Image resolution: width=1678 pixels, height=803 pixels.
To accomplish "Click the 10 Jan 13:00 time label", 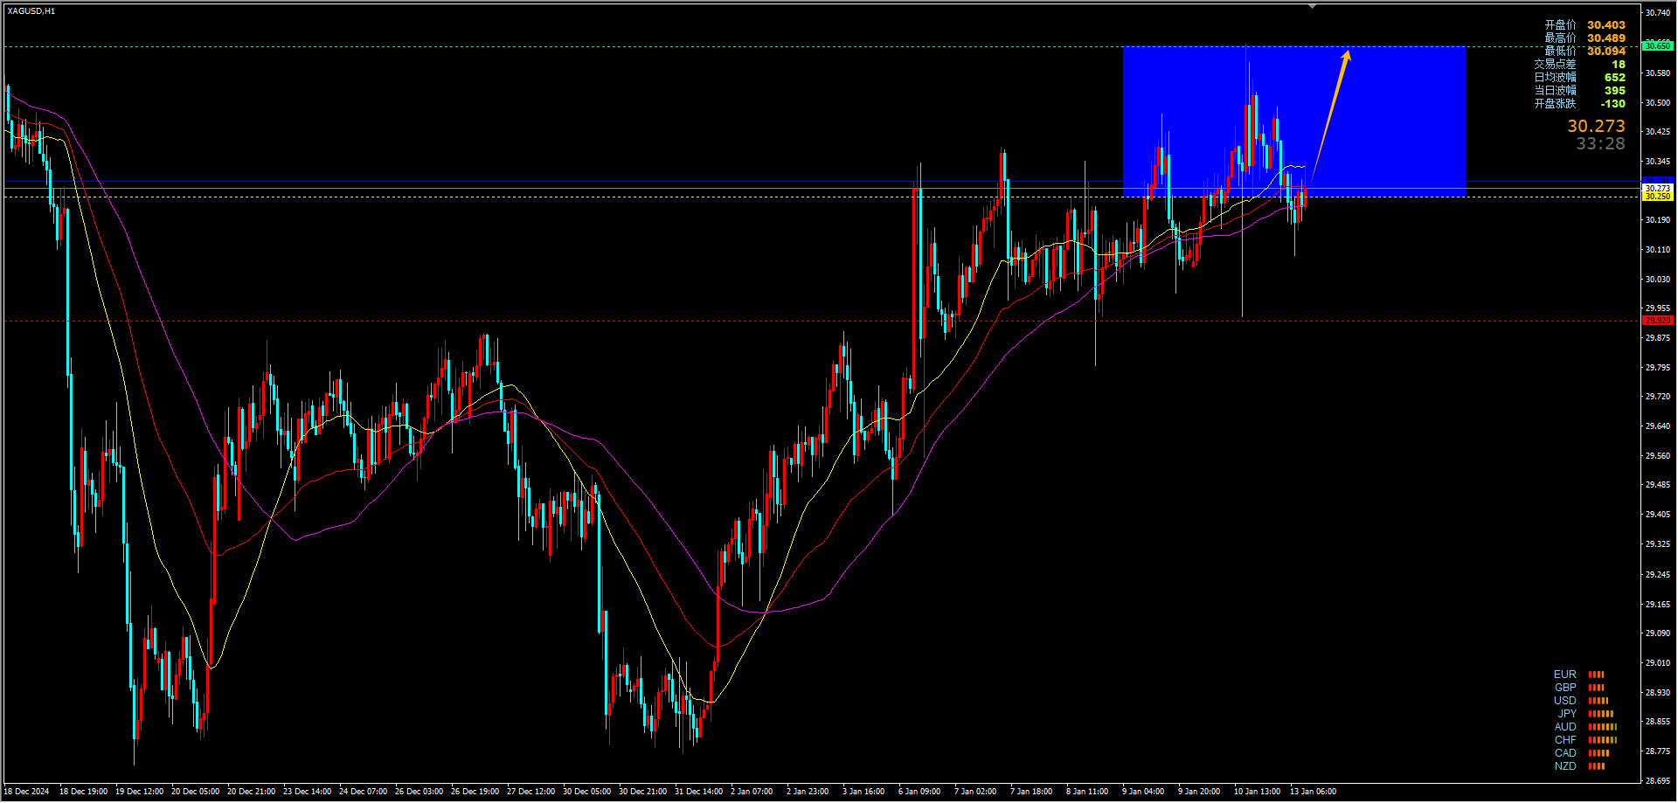I will click(1257, 792).
